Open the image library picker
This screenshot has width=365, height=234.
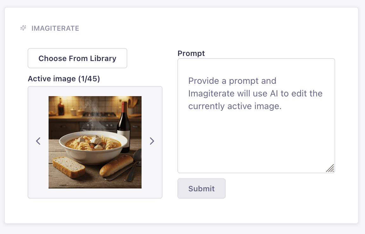[77, 58]
